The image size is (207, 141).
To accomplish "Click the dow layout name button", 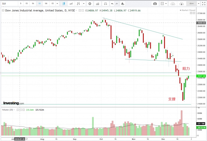I will (192, 3).
